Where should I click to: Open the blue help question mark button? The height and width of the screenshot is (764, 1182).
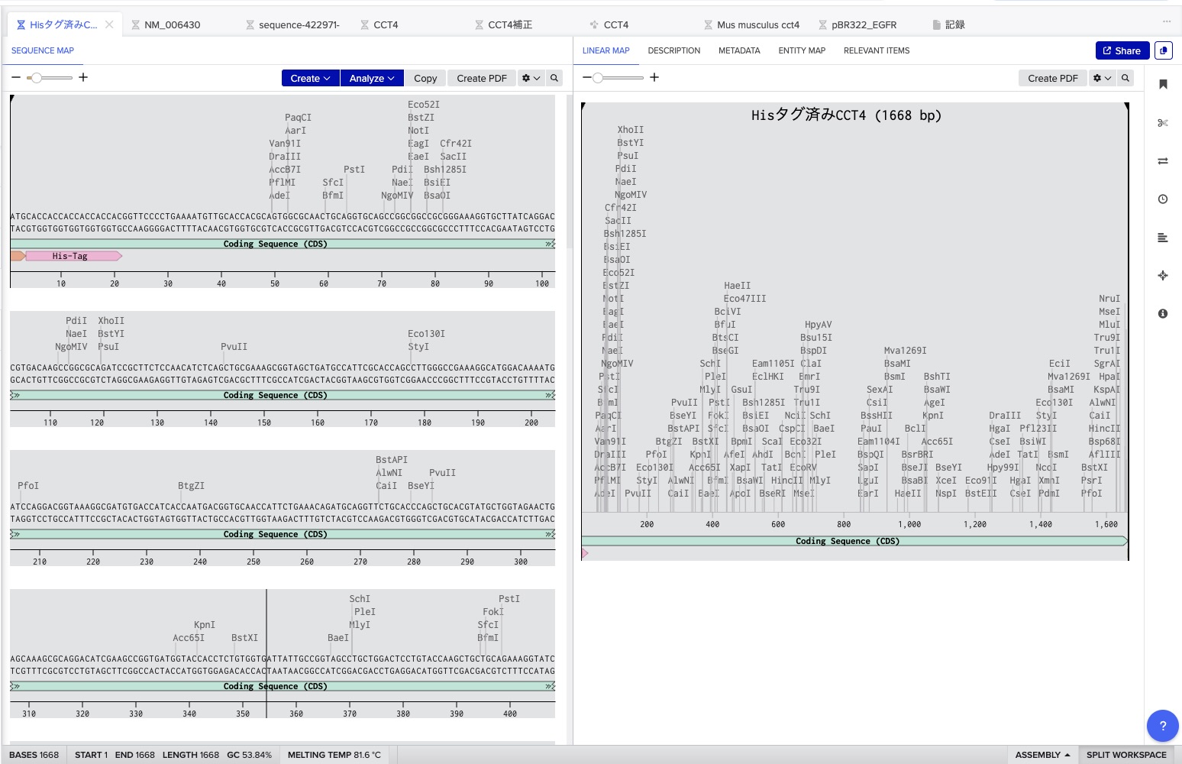coord(1162,726)
